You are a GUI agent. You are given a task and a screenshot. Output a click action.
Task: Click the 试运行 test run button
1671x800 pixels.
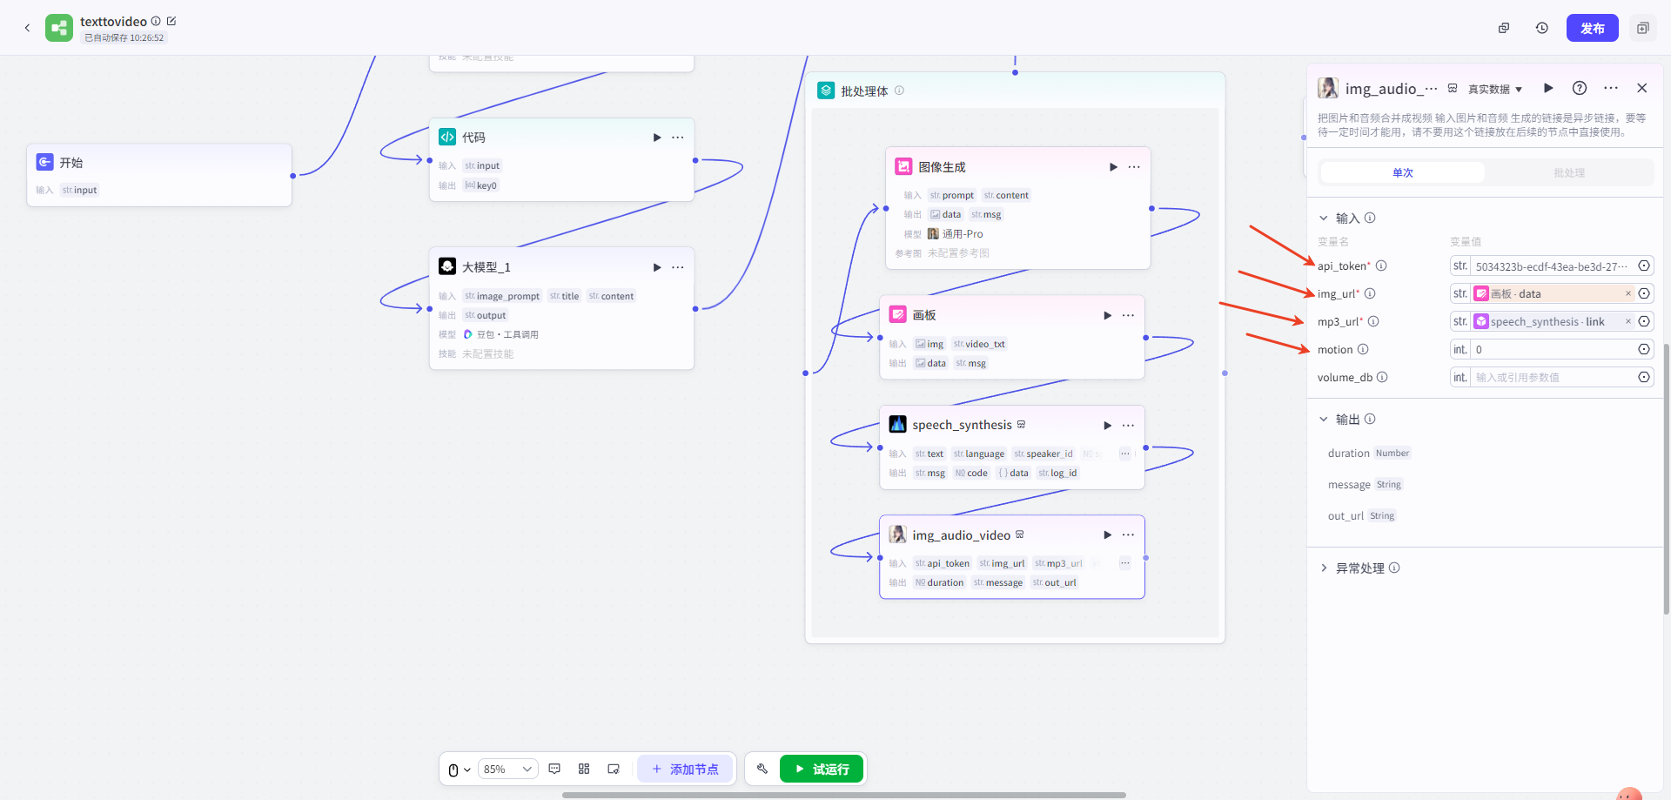(822, 769)
